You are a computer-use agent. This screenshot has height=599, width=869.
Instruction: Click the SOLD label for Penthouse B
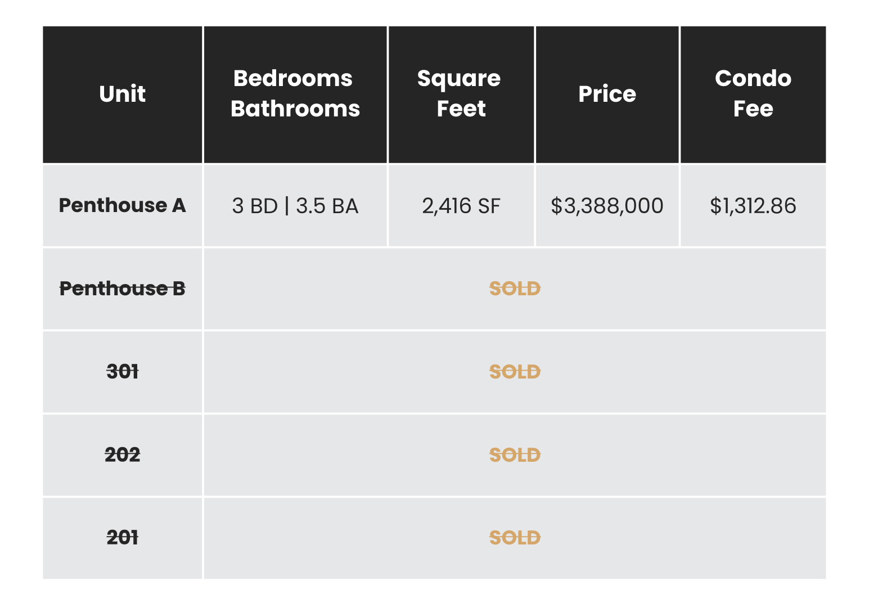(x=515, y=289)
